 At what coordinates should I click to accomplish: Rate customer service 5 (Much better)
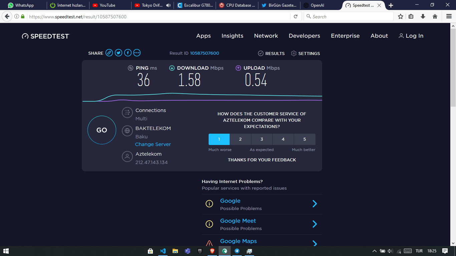304,139
